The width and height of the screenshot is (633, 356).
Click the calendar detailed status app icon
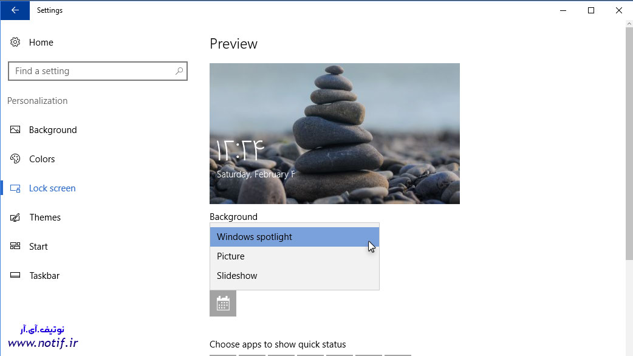click(223, 303)
